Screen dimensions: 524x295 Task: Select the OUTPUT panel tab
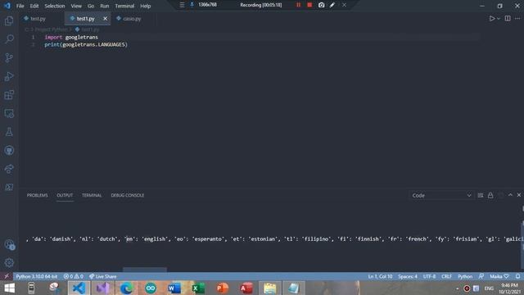click(65, 195)
